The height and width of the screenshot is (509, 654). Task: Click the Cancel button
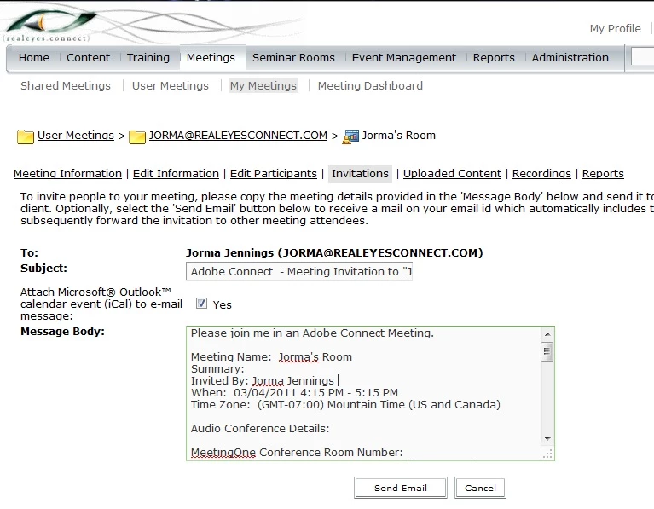(x=480, y=488)
